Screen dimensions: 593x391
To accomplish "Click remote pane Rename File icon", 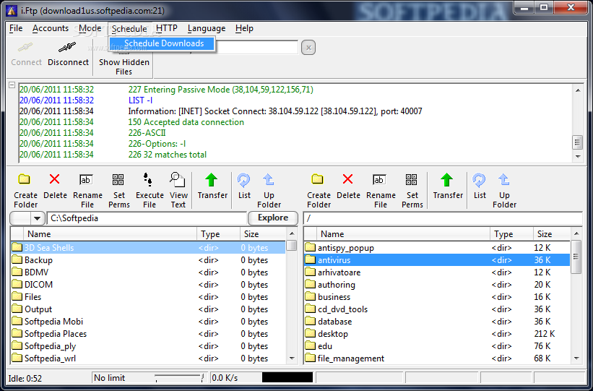I will click(x=379, y=179).
